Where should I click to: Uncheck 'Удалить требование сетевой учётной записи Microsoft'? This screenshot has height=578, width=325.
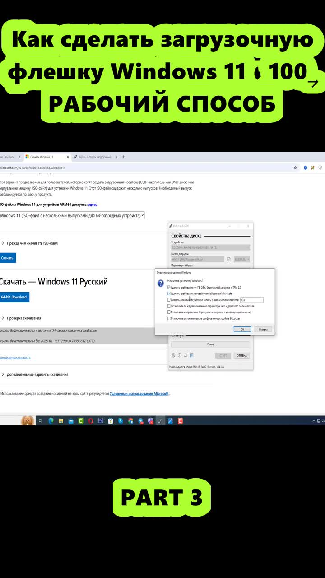click(x=169, y=294)
